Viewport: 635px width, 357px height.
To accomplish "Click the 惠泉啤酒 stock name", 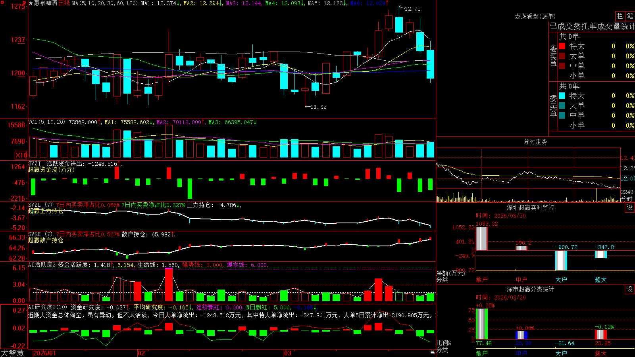I will tap(46, 3).
